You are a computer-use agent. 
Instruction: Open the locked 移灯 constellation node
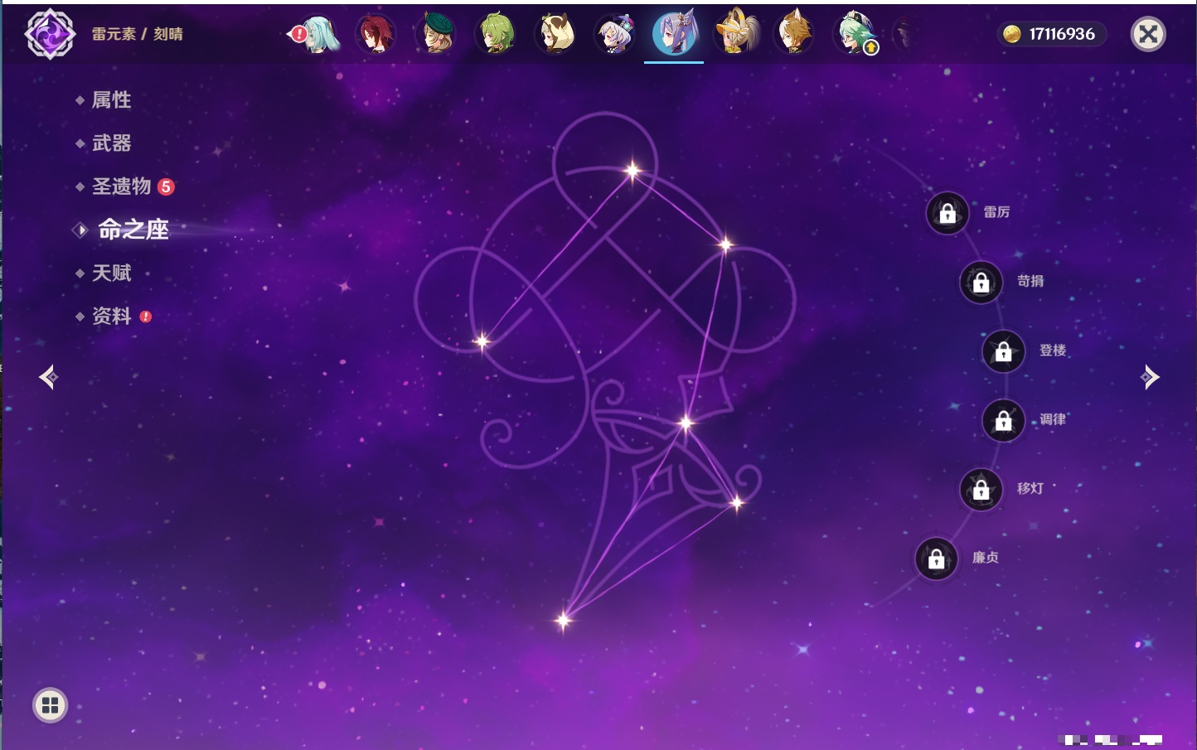981,489
